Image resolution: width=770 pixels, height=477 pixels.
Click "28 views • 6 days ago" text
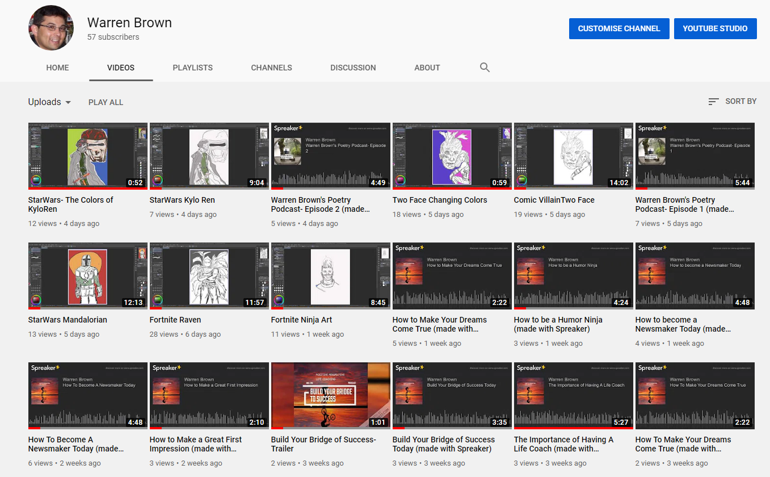tap(185, 334)
